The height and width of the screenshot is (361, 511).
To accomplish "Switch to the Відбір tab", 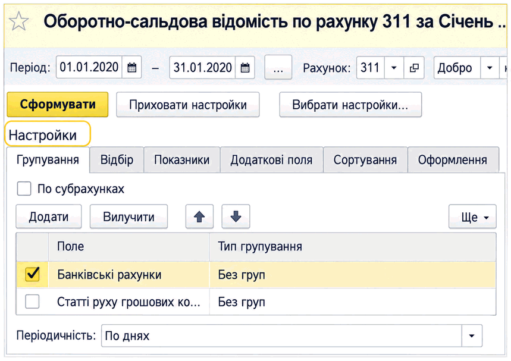I will [x=117, y=160].
